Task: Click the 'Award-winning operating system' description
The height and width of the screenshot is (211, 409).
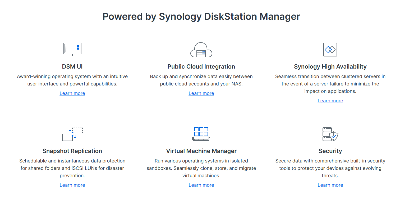Action: point(72,80)
